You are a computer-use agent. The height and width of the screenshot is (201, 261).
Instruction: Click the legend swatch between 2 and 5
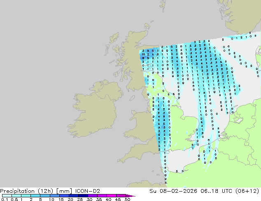35,196
